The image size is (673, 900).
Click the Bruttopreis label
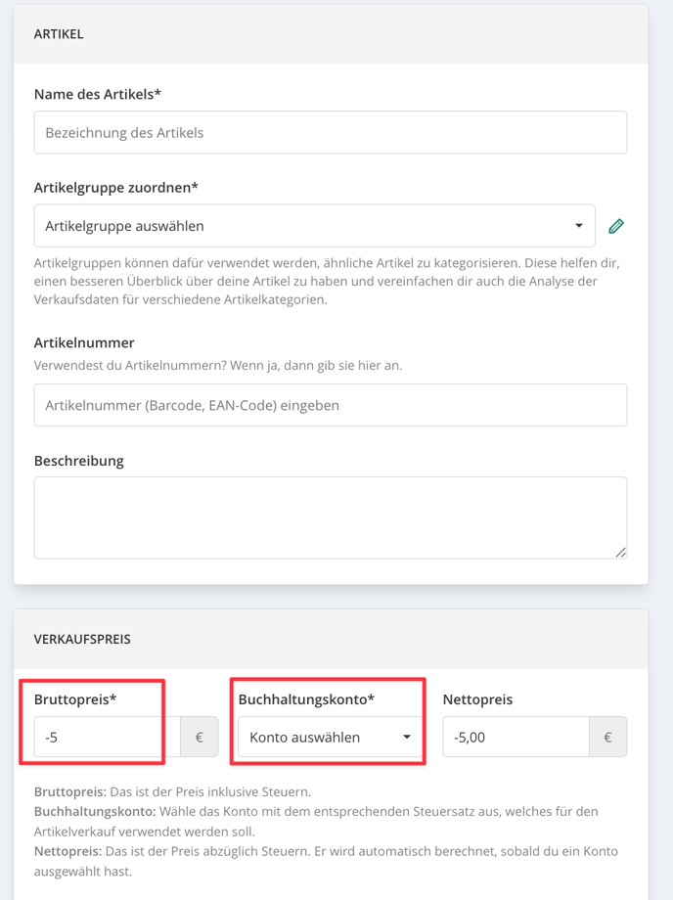pos(75,699)
